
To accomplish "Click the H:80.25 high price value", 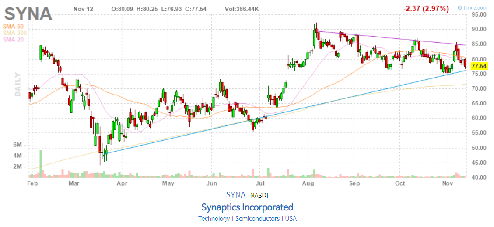I will pos(147,9).
